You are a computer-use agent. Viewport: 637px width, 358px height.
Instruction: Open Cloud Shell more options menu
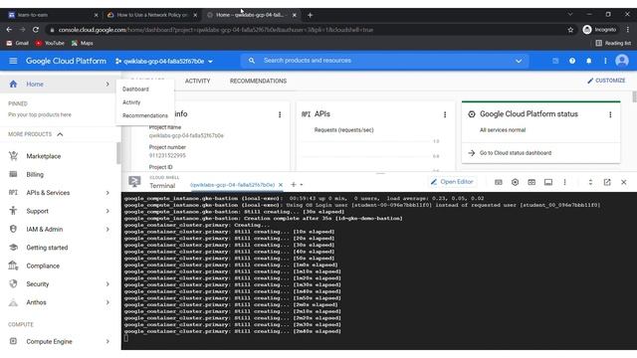tap(564, 182)
